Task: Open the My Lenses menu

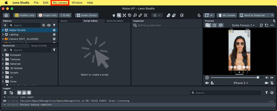Action: click(x=60, y=2)
